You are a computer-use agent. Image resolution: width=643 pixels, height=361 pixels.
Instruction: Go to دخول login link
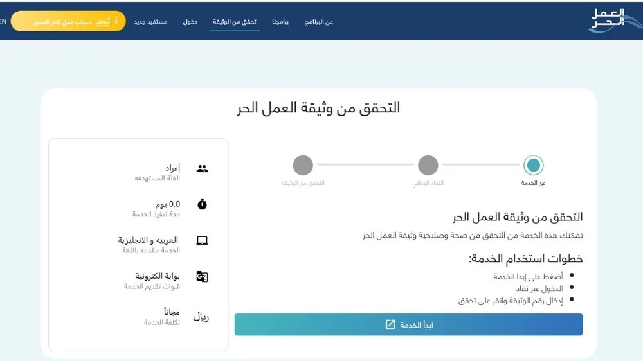[x=190, y=22]
